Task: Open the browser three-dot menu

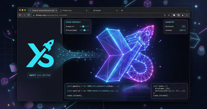Action: tap(187, 15)
